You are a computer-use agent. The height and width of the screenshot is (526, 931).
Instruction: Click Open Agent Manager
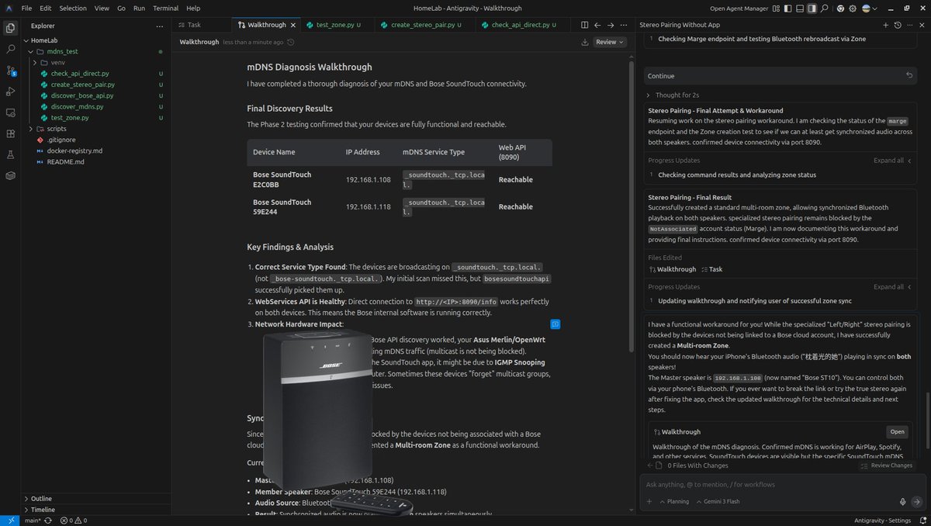point(739,9)
